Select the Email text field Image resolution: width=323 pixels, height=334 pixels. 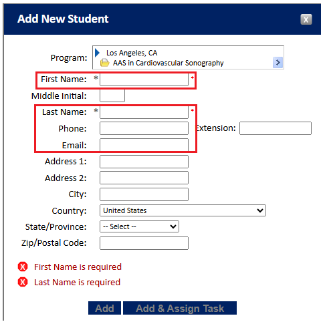(x=144, y=145)
